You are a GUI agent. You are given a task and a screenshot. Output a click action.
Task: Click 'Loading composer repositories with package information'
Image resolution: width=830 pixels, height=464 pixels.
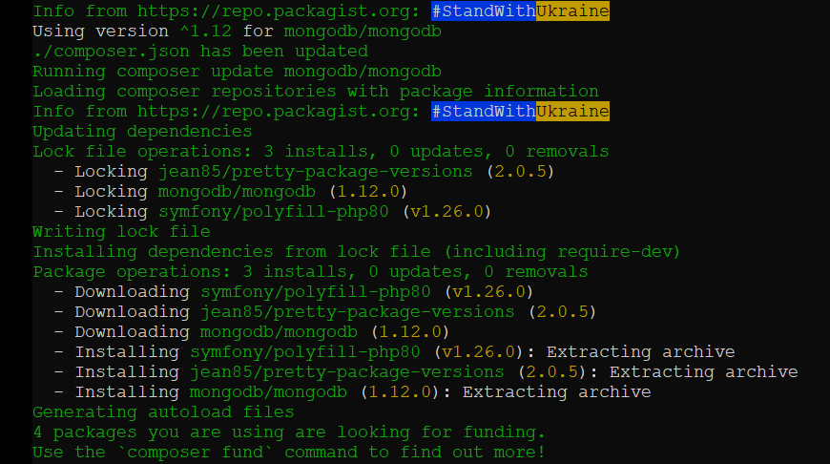(315, 92)
